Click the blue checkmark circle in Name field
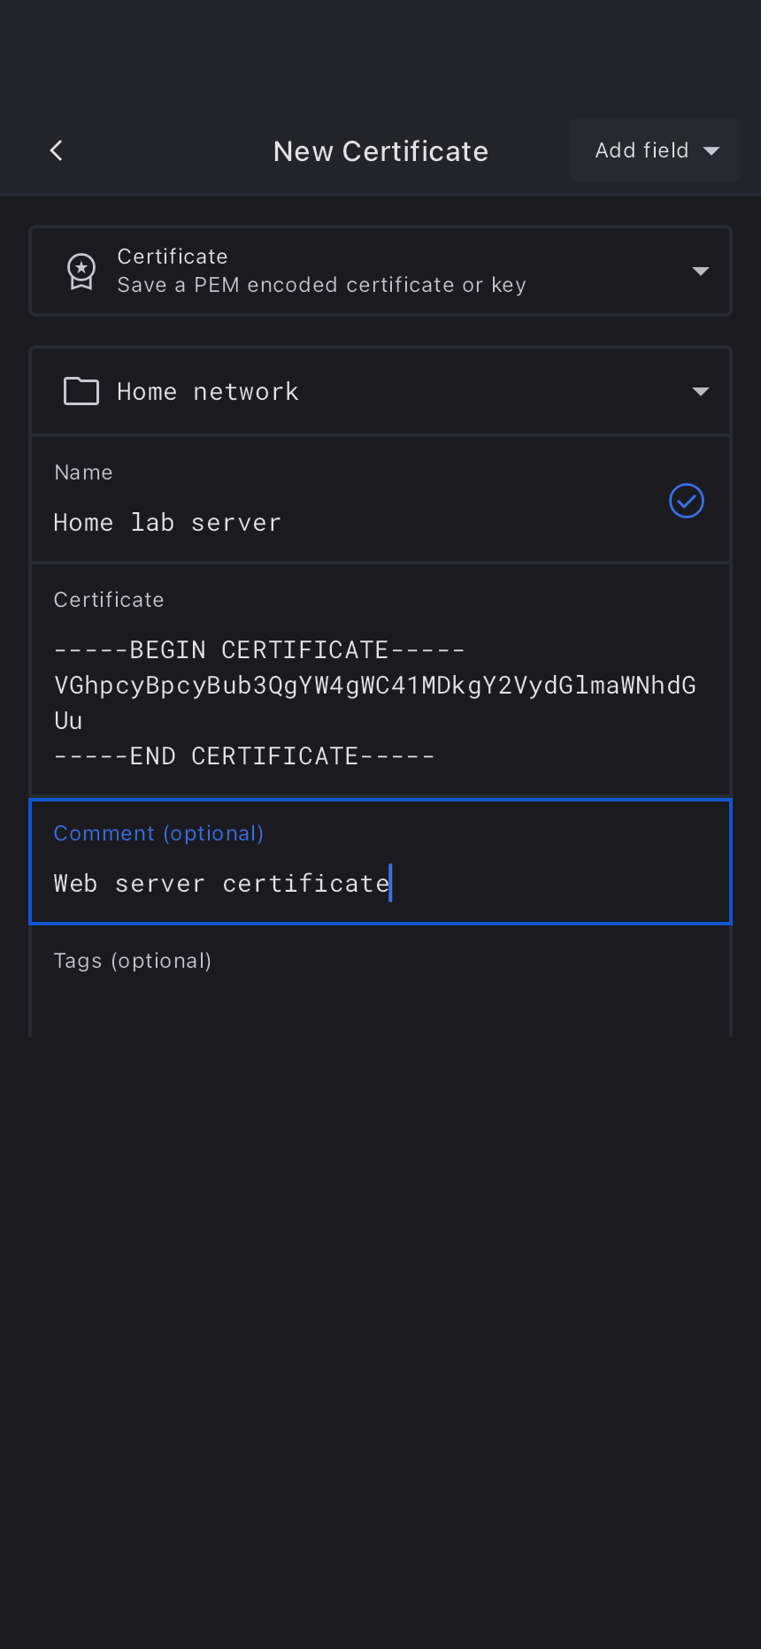761x1649 pixels. coord(687,501)
